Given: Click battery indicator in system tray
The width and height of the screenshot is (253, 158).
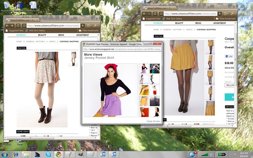Looking at the screenshot, I should 222,154.
